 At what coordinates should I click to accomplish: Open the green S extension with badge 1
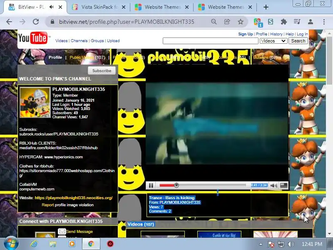[x=258, y=22]
